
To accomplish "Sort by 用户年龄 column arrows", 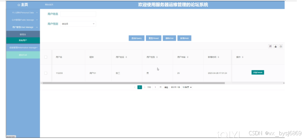I will pos(188,57).
